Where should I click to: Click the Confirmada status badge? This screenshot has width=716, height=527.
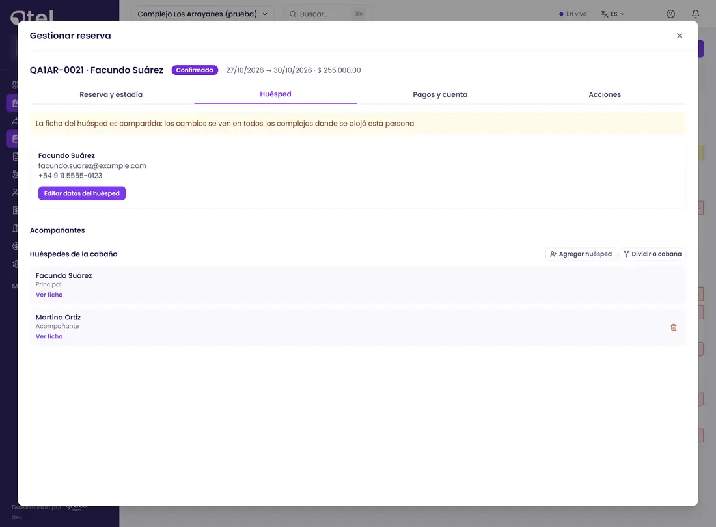pos(195,70)
